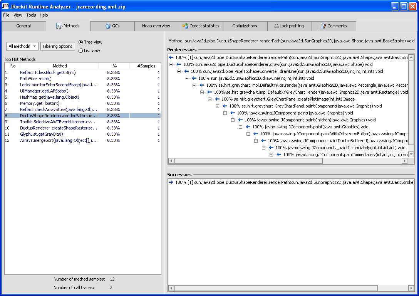Select DuctusShapeRenderer.renderPath method row
Image resolution: width=419 pixels, height=296 pixels.
82,116
